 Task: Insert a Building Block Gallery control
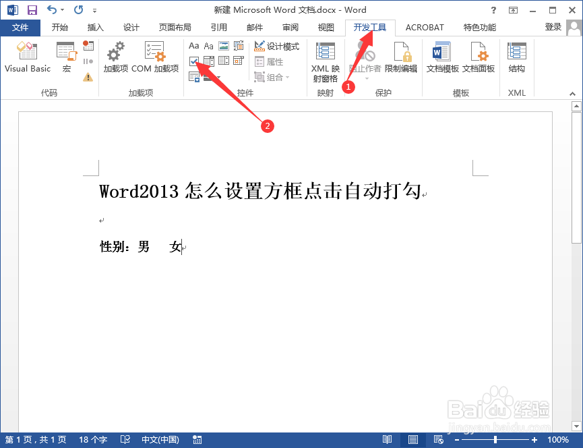tap(239, 46)
